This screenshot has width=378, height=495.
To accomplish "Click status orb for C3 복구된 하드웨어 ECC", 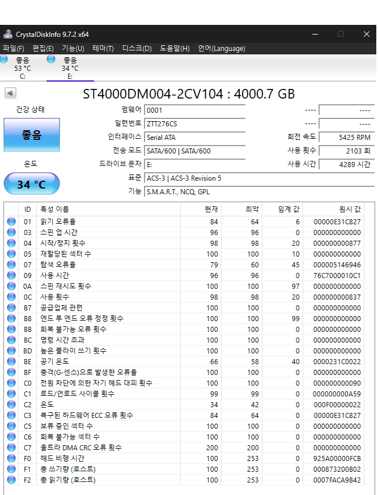I will (x=11, y=415).
